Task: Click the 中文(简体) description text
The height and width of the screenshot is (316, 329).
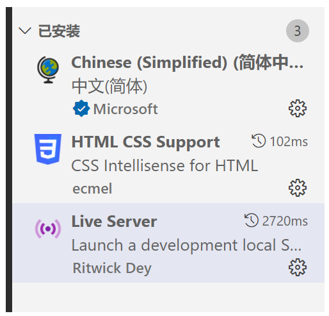Action: pyautogui.click(x=109, y=86)
